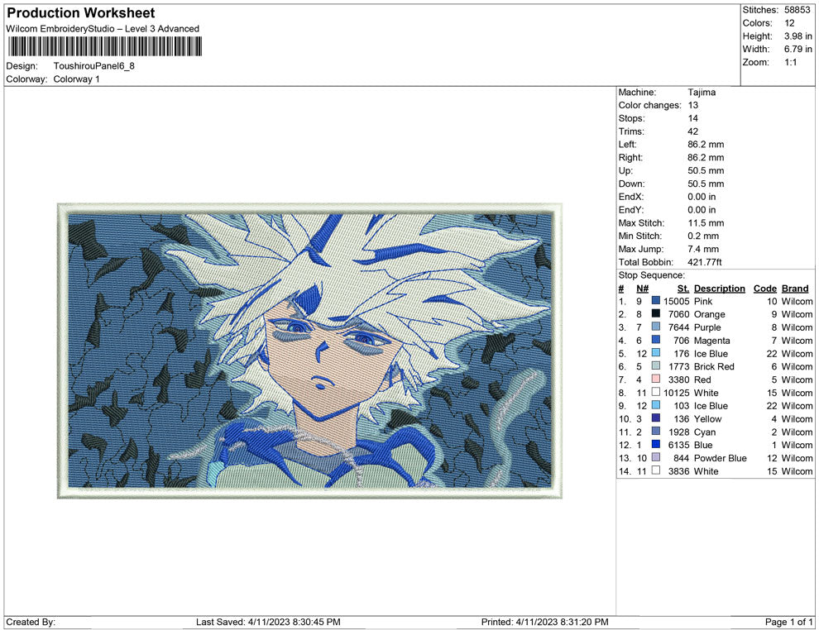Click the swatch for Ice Blue 176 stitches

point(655,353)
